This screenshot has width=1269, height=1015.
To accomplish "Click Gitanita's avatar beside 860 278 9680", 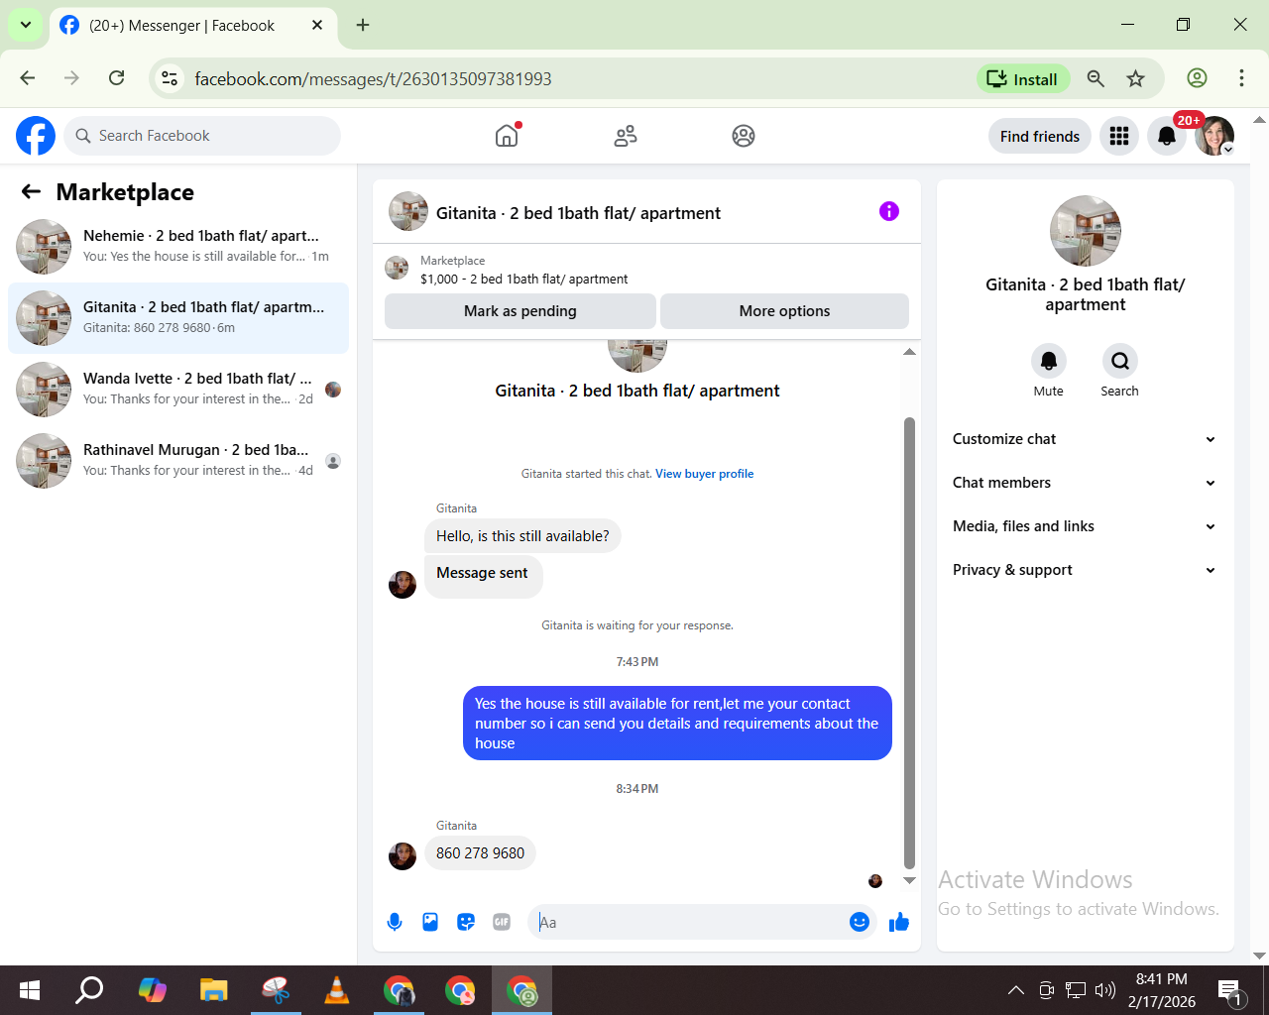I will 403,855.
